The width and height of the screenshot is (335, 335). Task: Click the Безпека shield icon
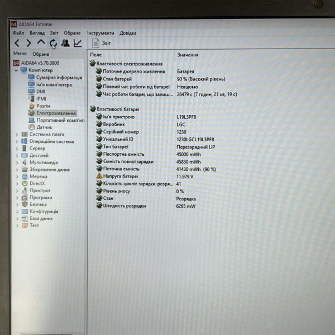point(25,204)
